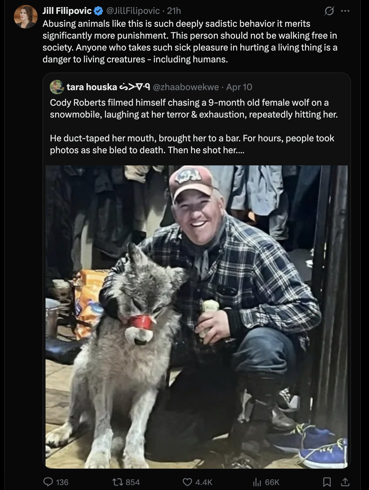The width and height of the screenshot is (369, 490).
Task: Open tara houska's small avatar
Action: pyautogui.click(x=57, y=87)
